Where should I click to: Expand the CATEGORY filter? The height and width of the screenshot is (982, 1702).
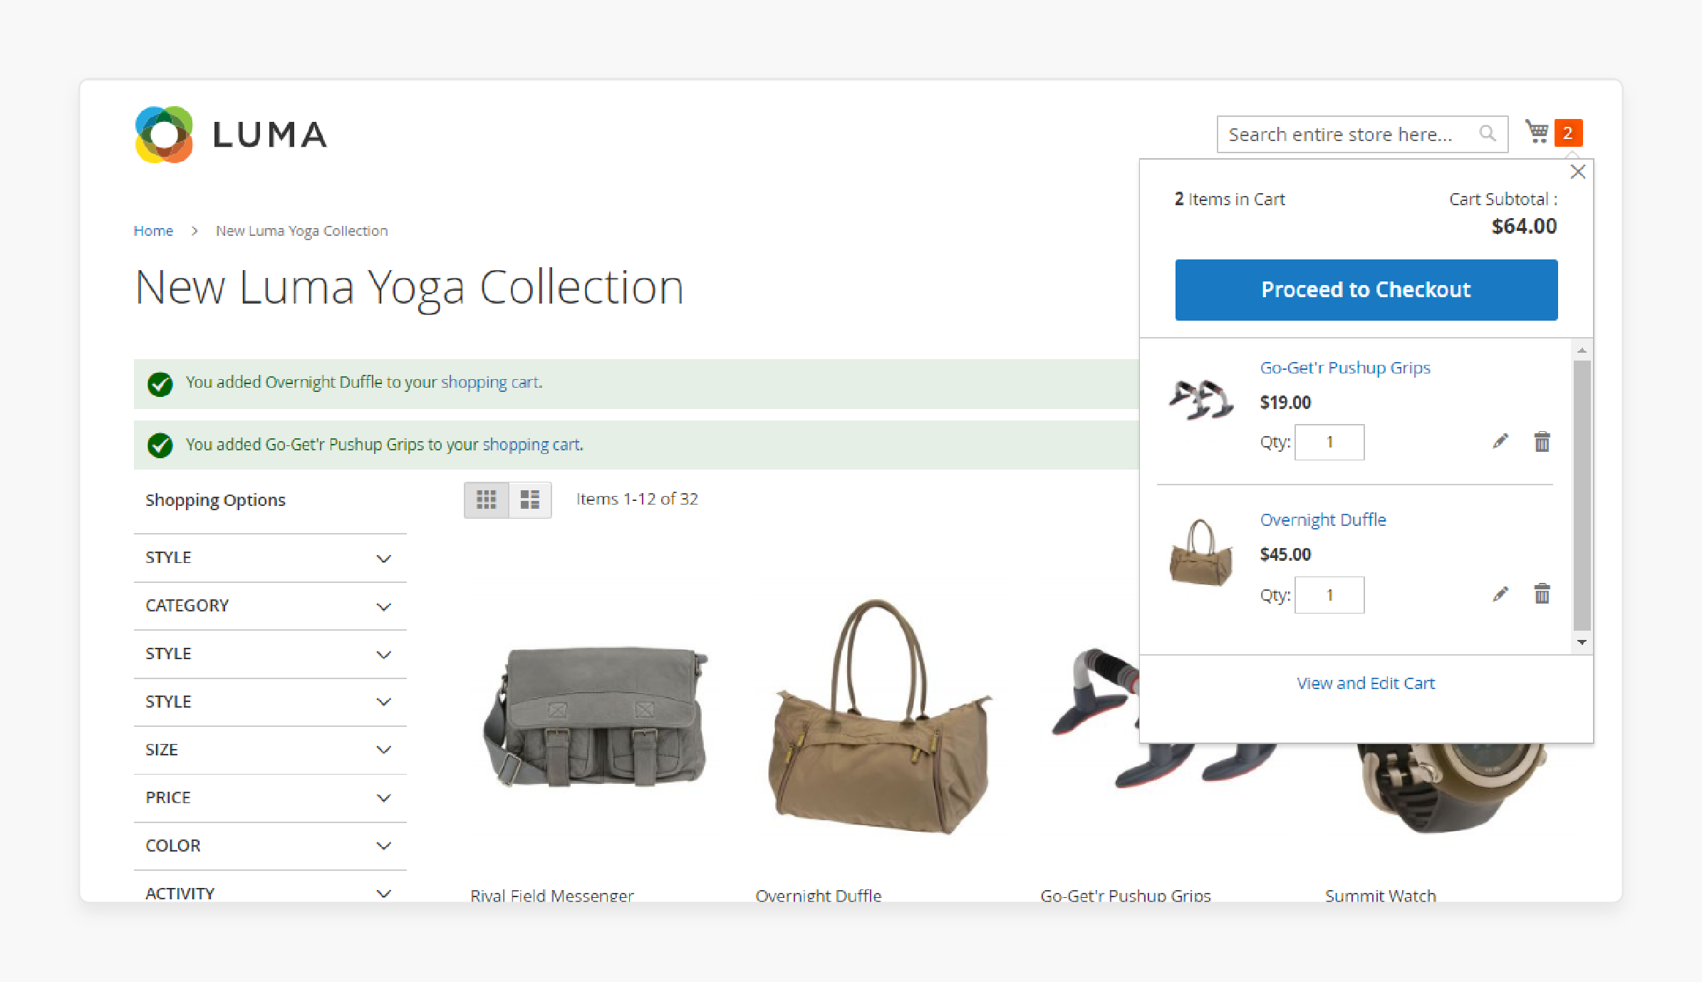270,606
